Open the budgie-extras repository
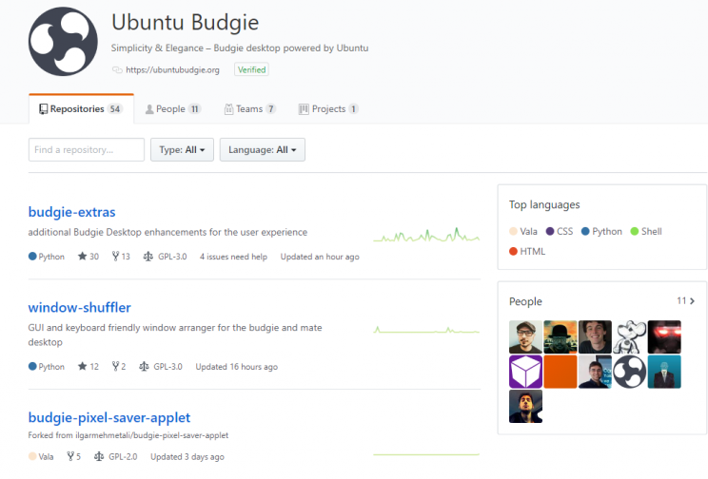 click(x=71, y=212)
